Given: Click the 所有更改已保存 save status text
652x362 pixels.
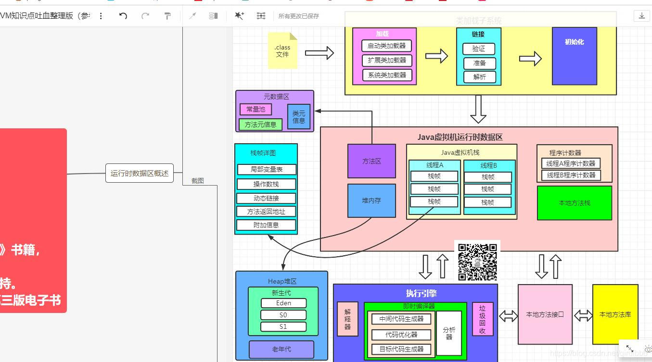Looking at the screenshot, I should pos(299,16).
